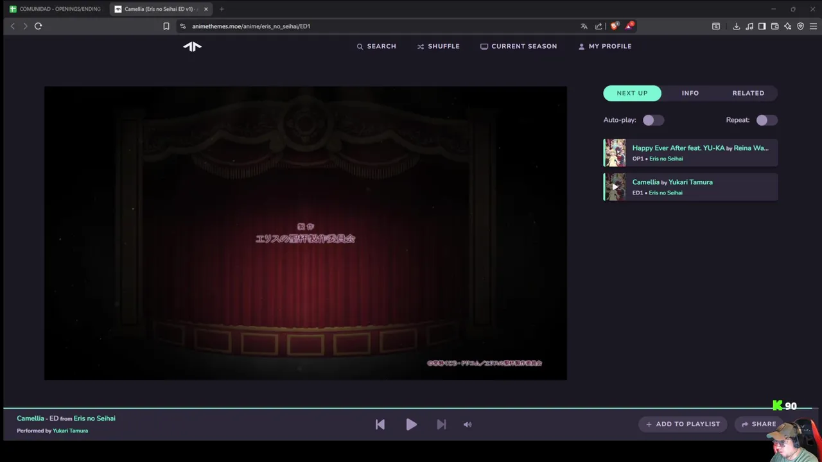Switch to the Next Up tab

(x=632, y=93)
